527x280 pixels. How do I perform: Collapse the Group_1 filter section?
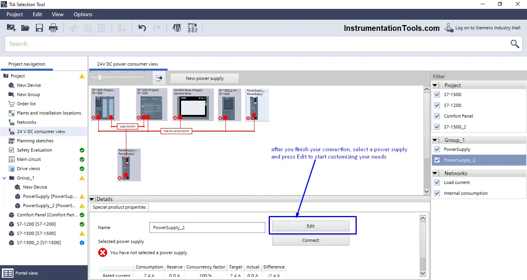coord(435,140)
